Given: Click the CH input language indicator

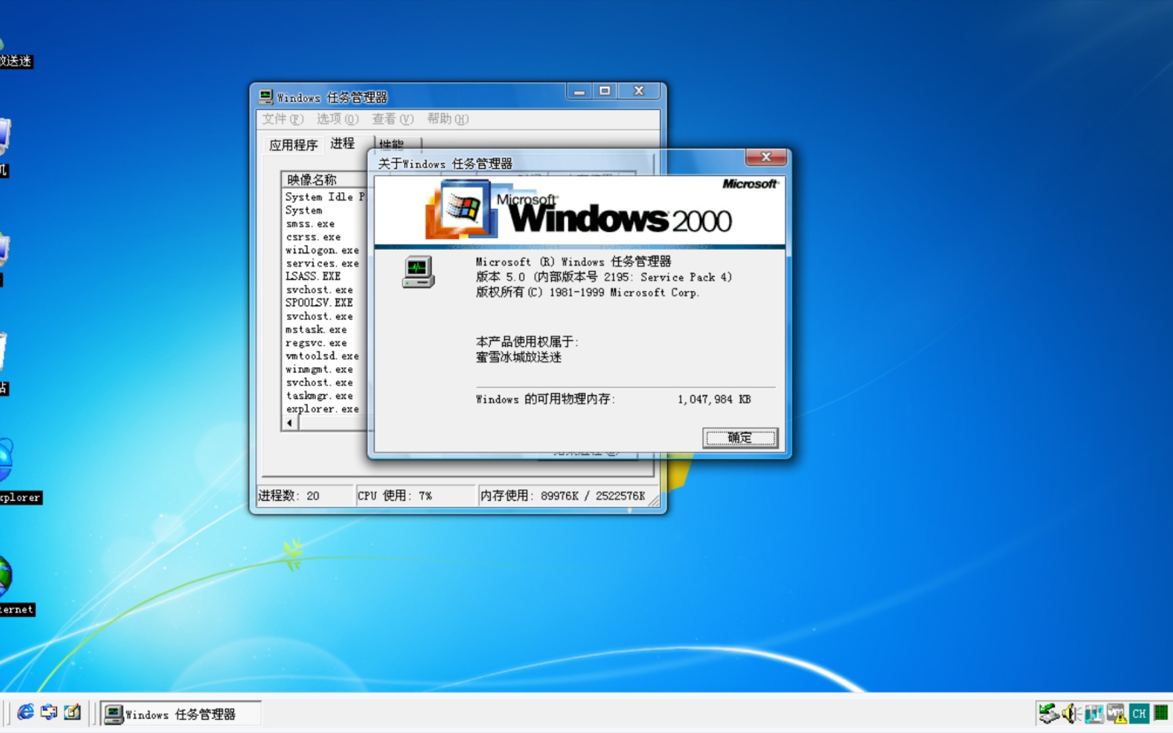Looking at the screenshot, I should [x=1138, y=713].
